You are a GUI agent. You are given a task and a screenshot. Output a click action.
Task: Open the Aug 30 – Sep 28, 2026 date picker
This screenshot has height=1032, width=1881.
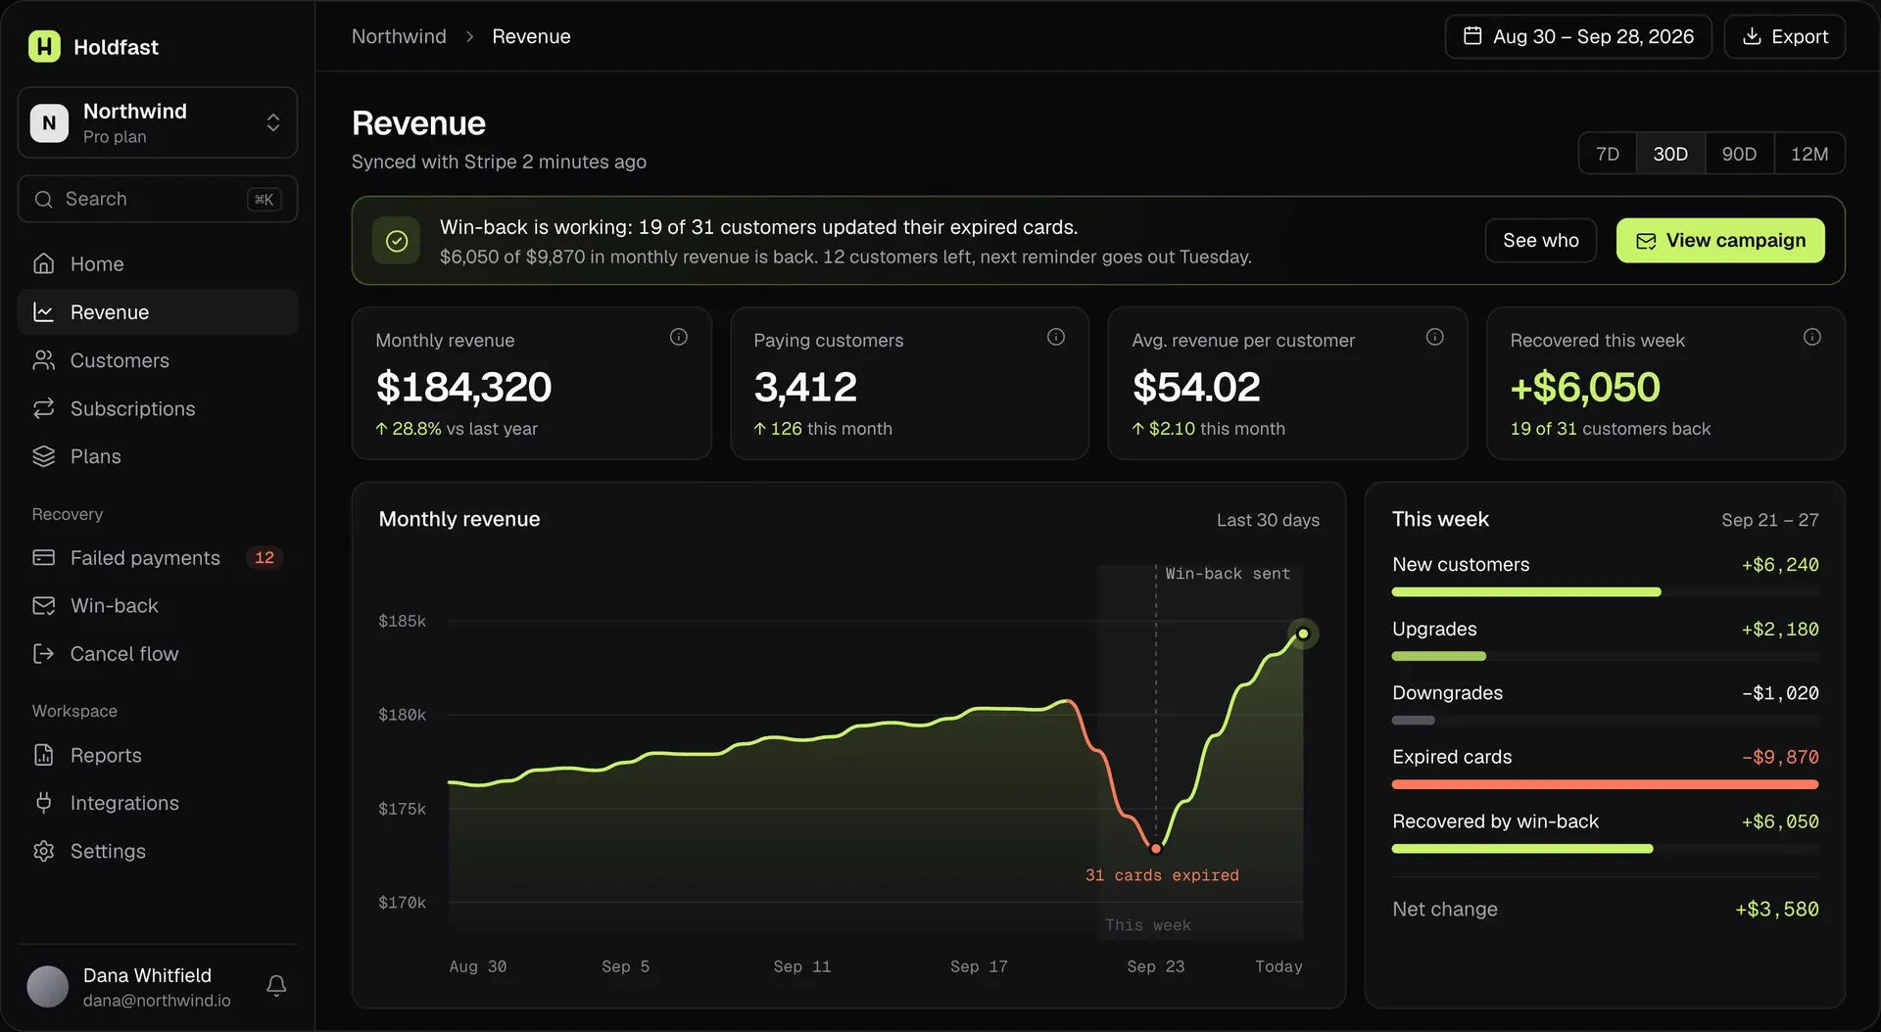click(1578, 36)
